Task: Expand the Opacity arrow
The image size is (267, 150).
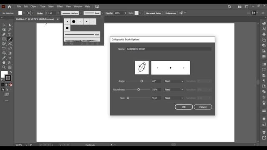Action: coord(126,13)
